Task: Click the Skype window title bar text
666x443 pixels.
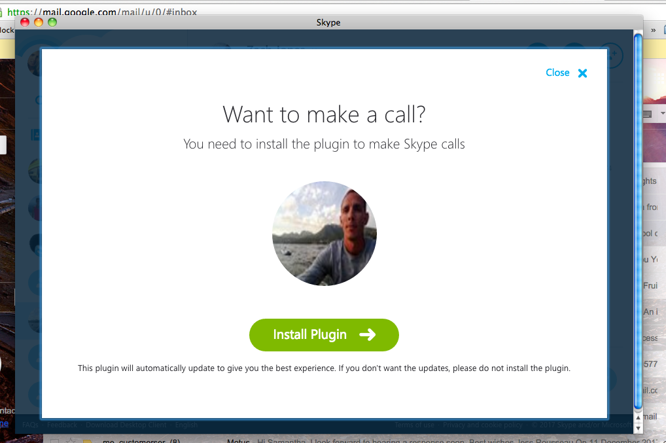Action: [x=328, y=22]
